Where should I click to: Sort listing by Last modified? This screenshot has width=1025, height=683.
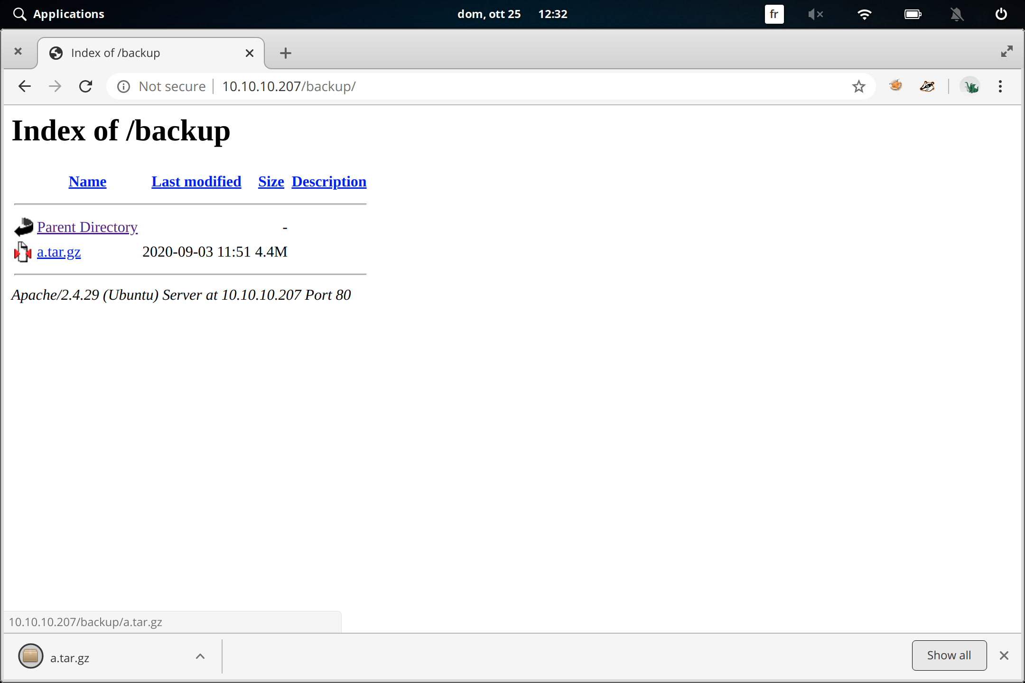pos(196,181)
